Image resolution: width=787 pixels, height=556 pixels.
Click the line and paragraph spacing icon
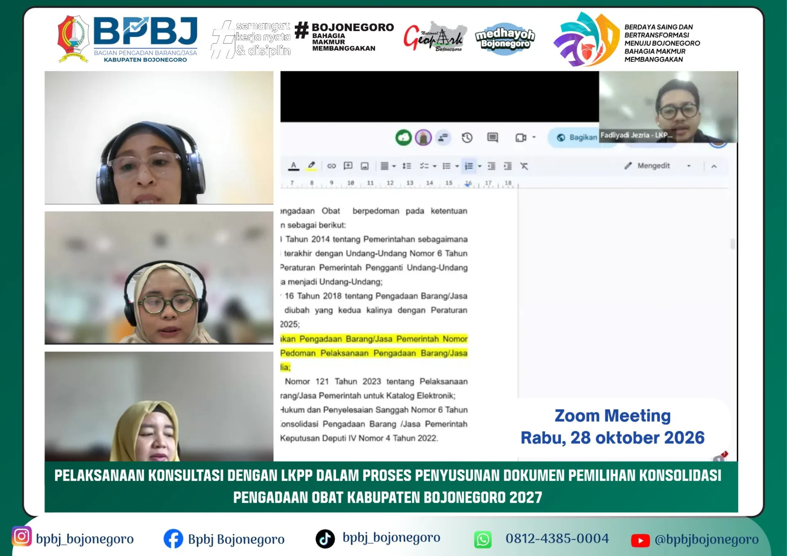click(407, 166)
